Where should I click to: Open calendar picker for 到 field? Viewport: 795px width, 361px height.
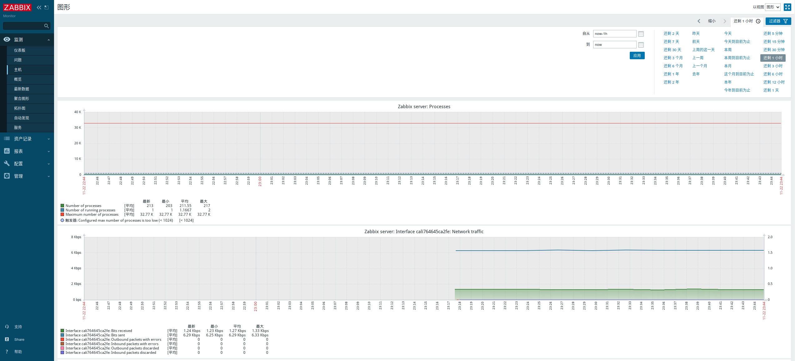click(x=641, y=45)
